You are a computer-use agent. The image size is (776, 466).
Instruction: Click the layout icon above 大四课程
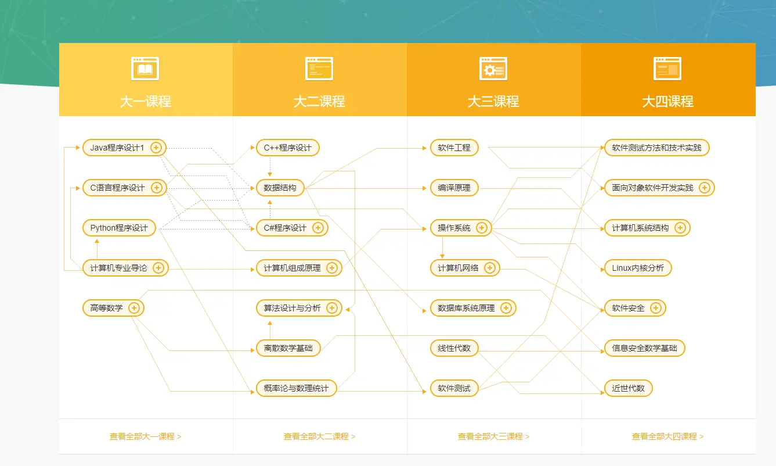(667, 69)
